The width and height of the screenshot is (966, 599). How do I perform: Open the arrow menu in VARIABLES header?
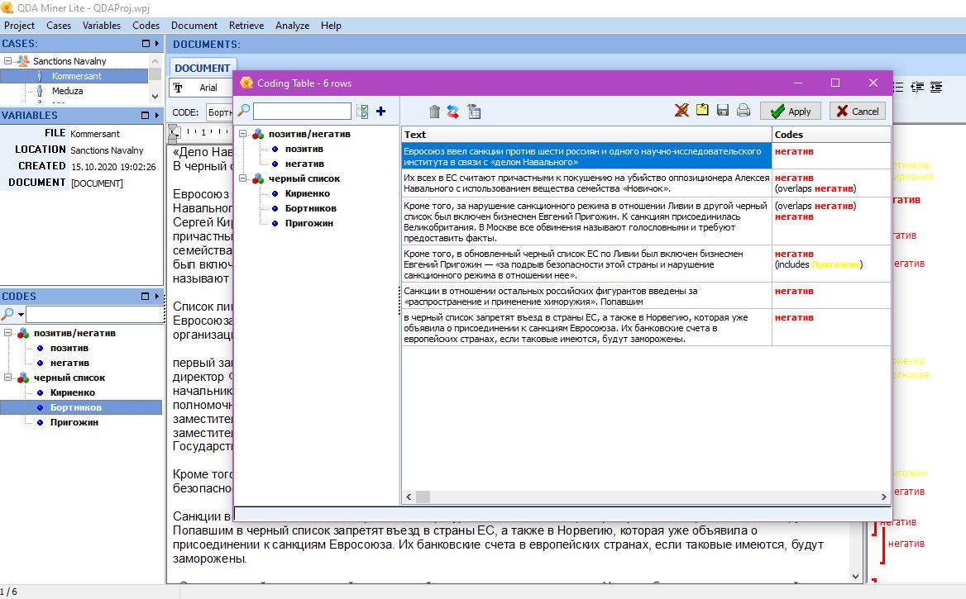point(157,115)
